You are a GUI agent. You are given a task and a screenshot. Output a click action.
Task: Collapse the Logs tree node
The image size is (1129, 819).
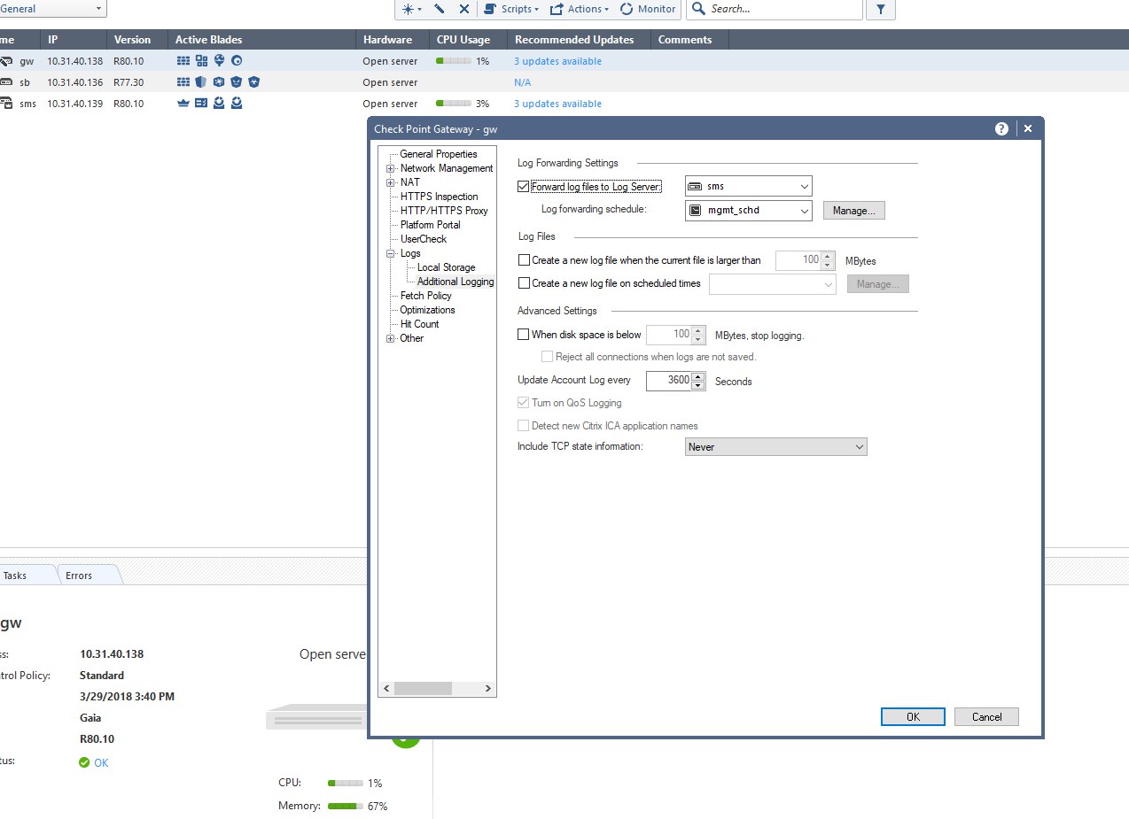[x=390, y=253]
